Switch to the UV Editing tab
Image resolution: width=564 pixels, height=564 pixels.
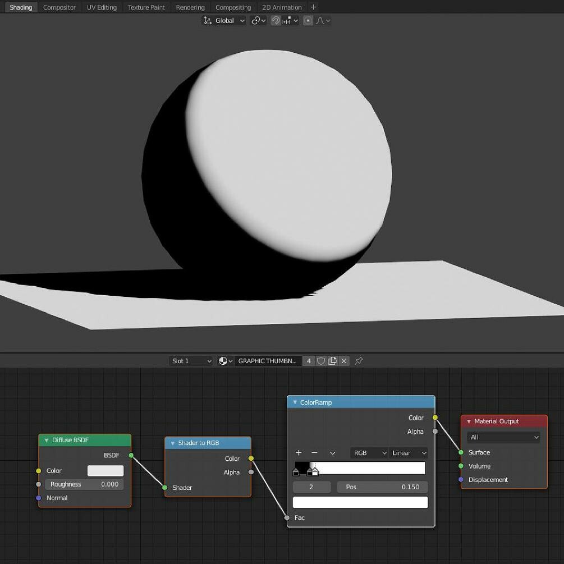[102, 7]
